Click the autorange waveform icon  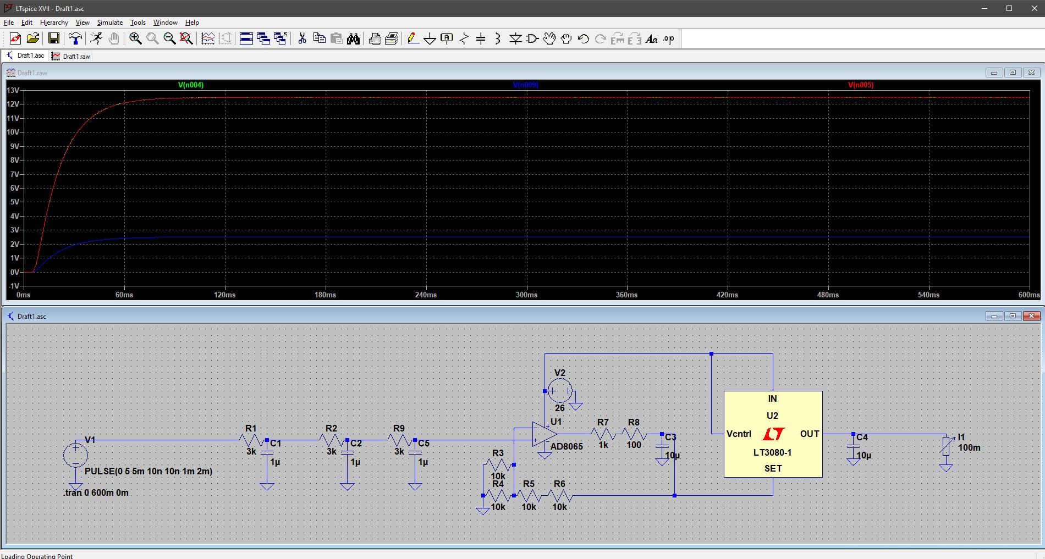click(208, 38)
